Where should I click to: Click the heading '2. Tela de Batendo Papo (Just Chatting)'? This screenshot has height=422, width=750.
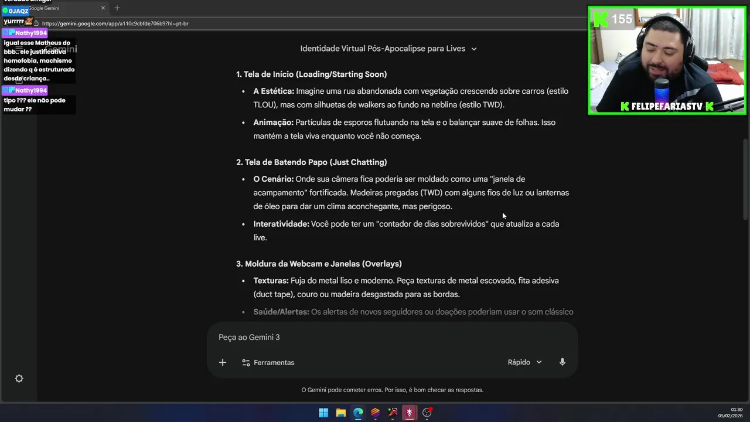point(311,162)
